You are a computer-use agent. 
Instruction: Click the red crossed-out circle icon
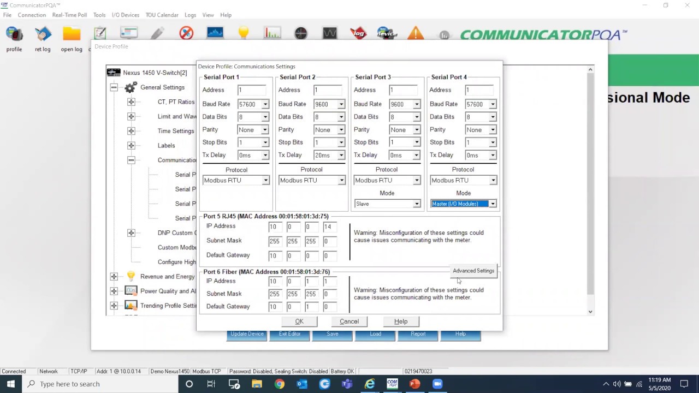point(186,33)
